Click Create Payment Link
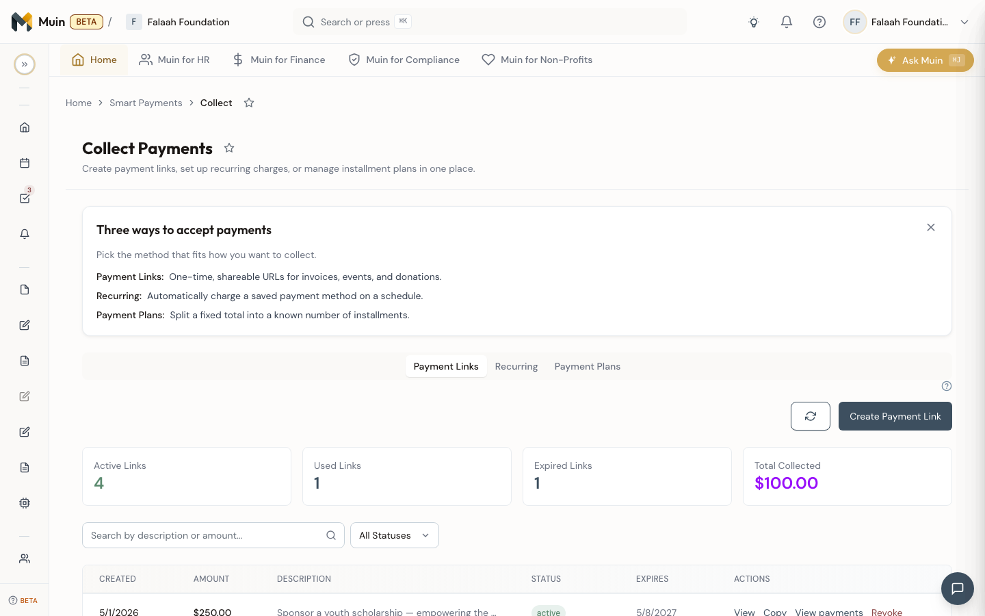 tap(895, 416)
